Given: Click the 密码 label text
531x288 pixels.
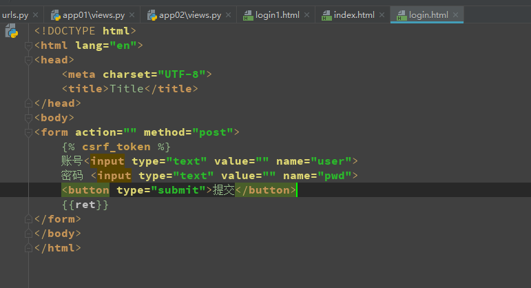Looking at the screenshot, I should coord(72,176).
